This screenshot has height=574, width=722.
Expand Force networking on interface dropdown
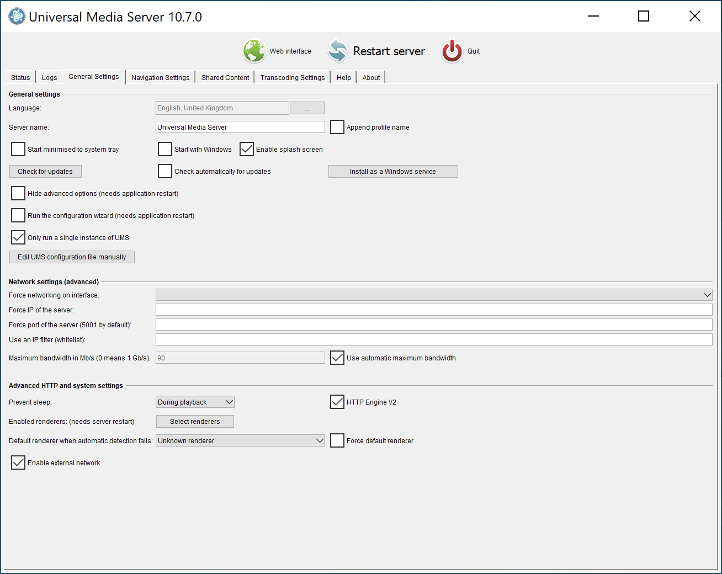(434, 295)
